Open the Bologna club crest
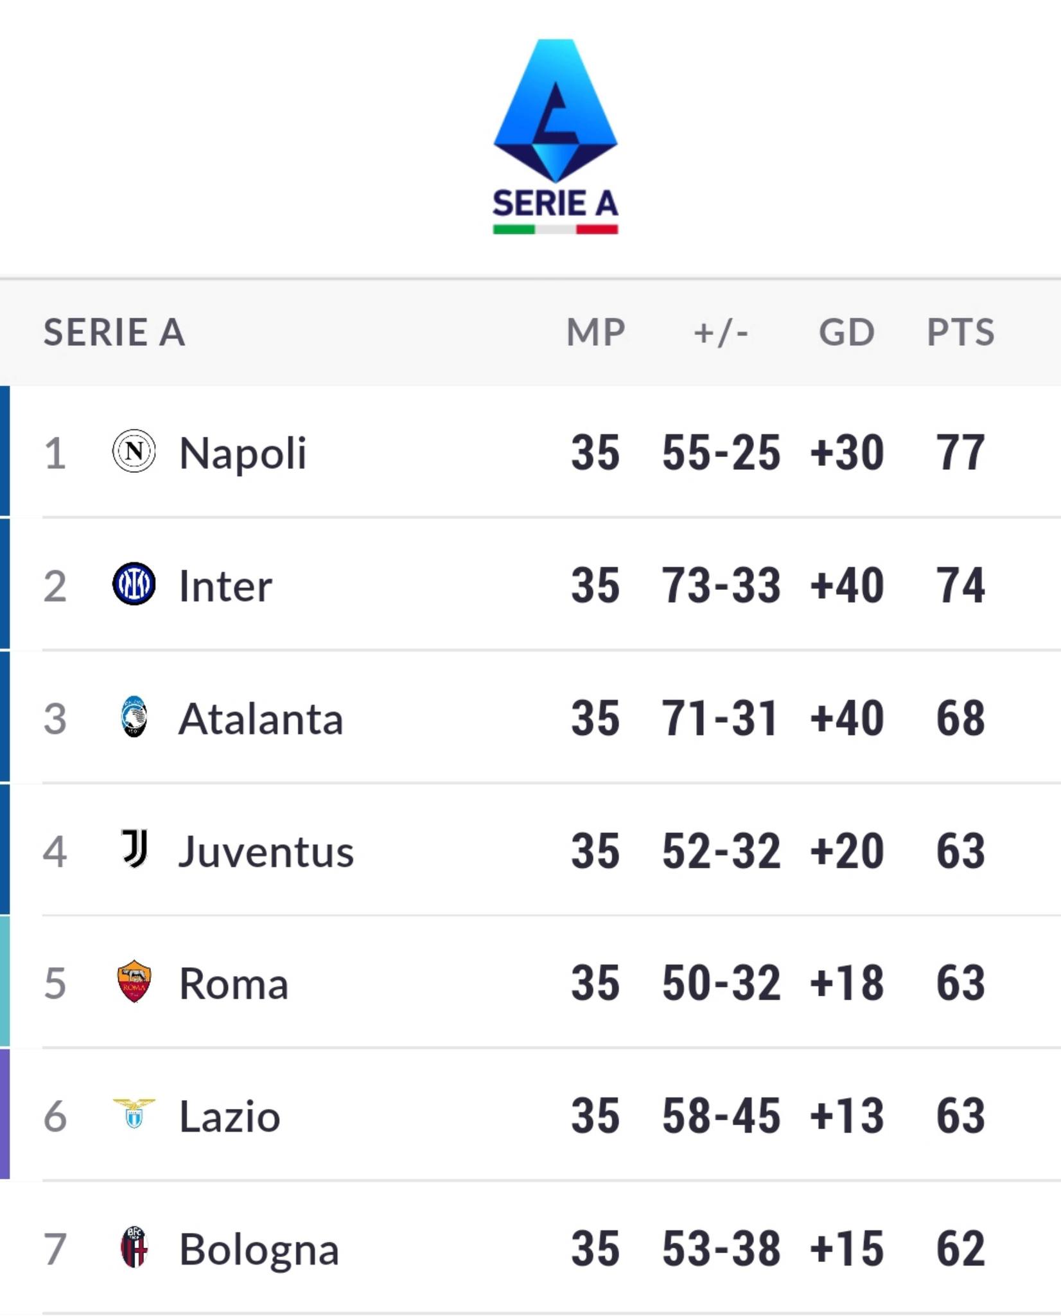This screenshot has height=1316, width=1061. pos(134,1247)
